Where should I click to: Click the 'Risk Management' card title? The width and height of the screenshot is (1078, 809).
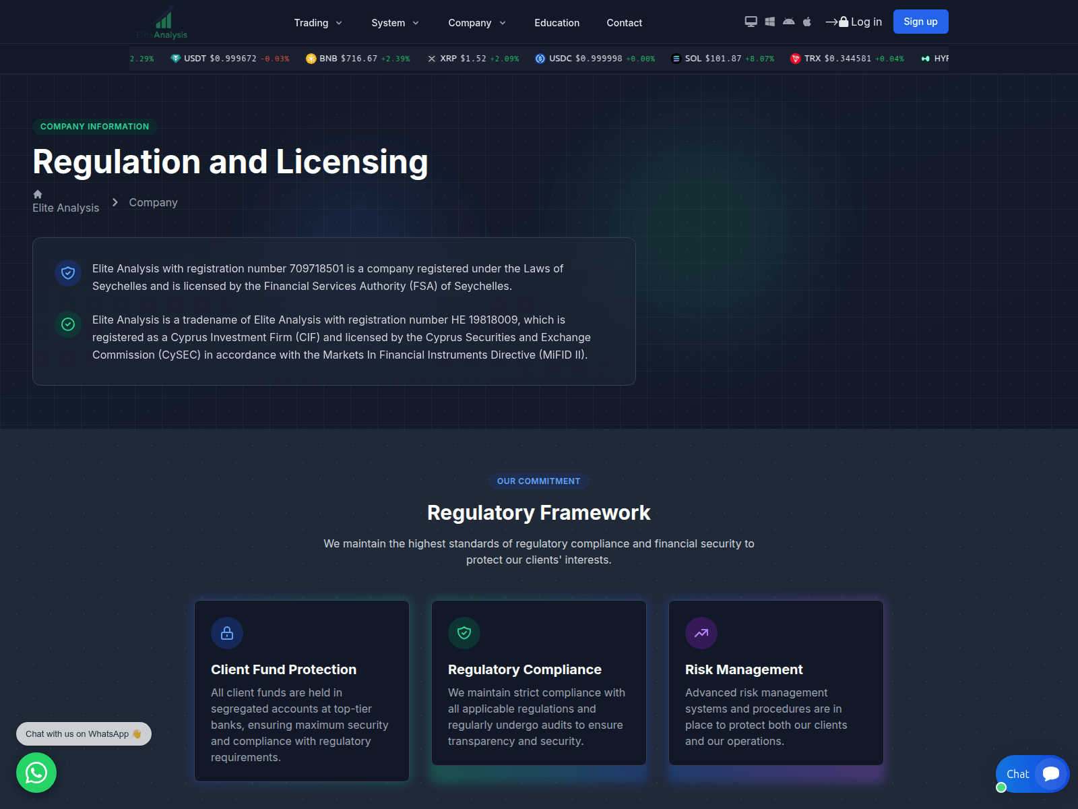click(x=744, y=669)
